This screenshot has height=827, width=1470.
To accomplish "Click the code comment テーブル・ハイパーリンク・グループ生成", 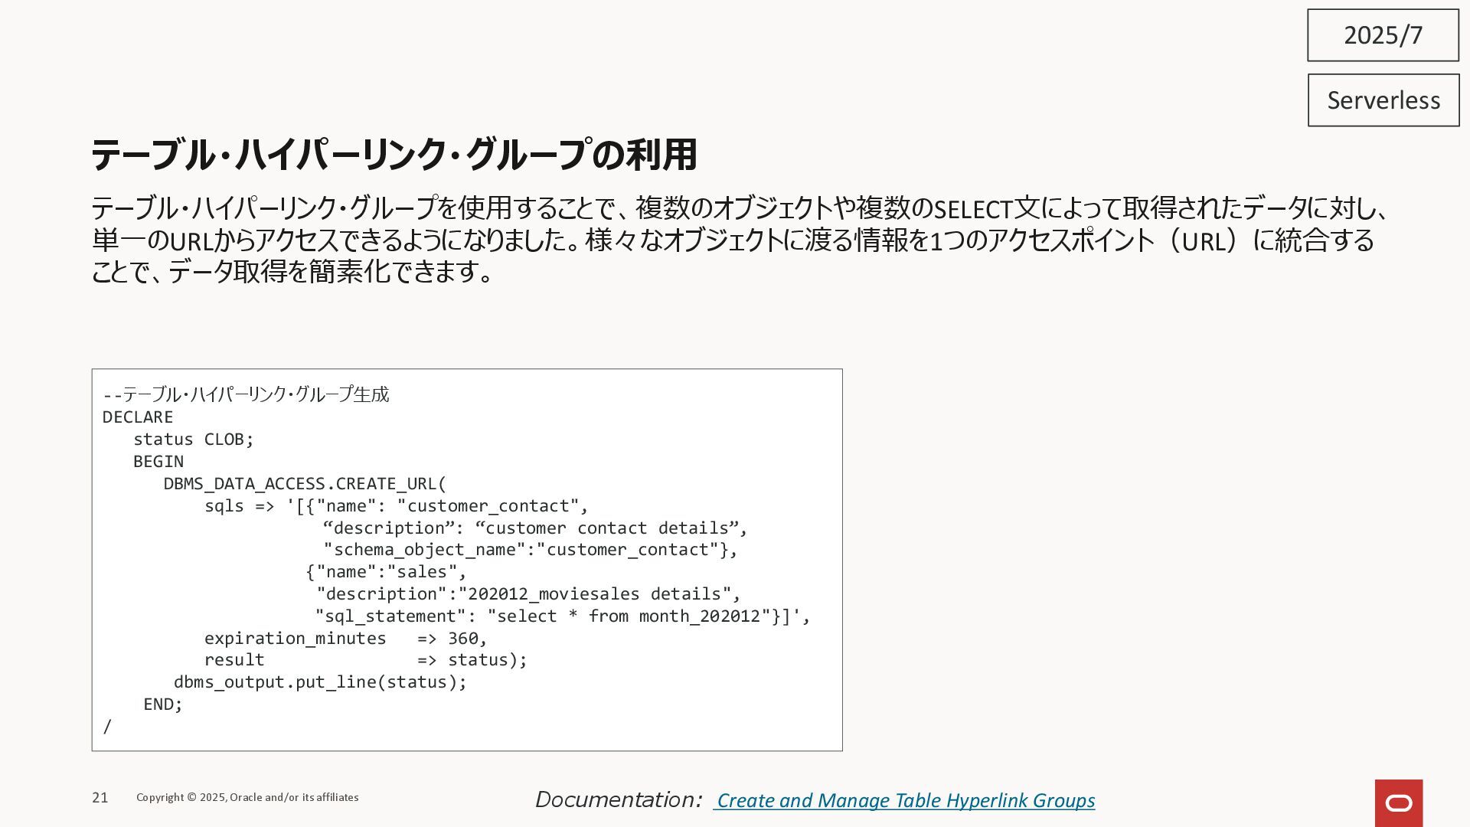I will [246, 394].
